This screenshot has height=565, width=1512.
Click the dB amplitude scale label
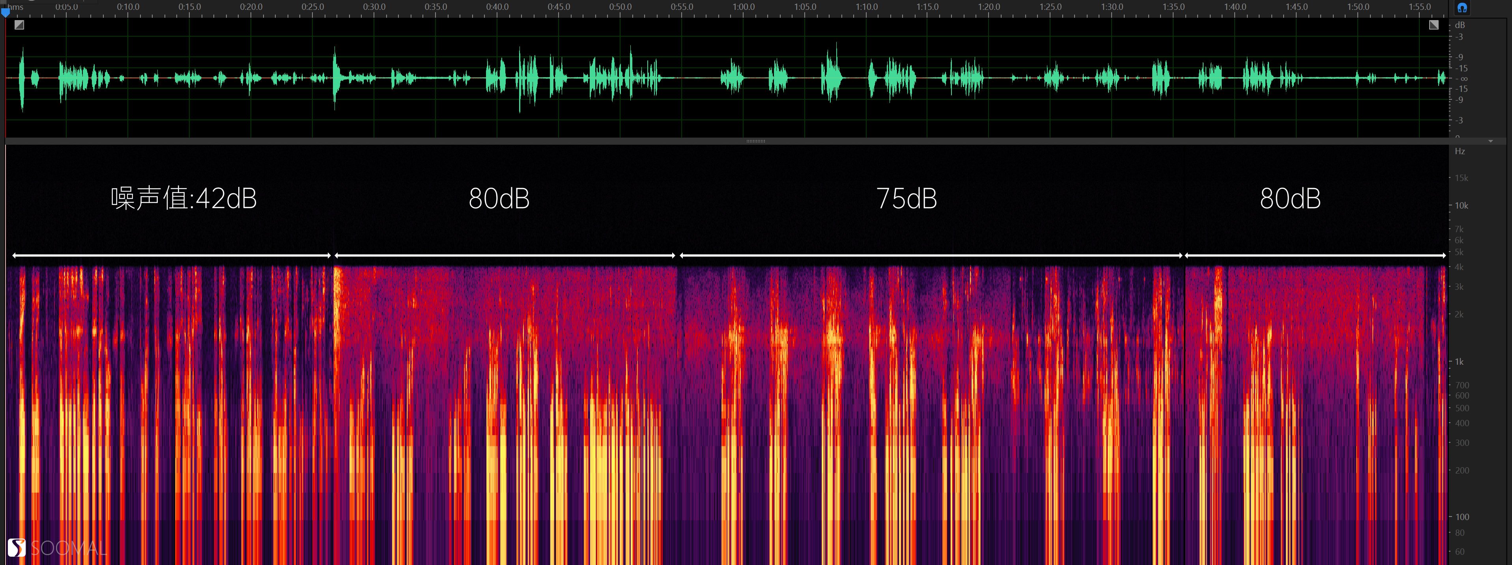click(x=1460, y=25)
